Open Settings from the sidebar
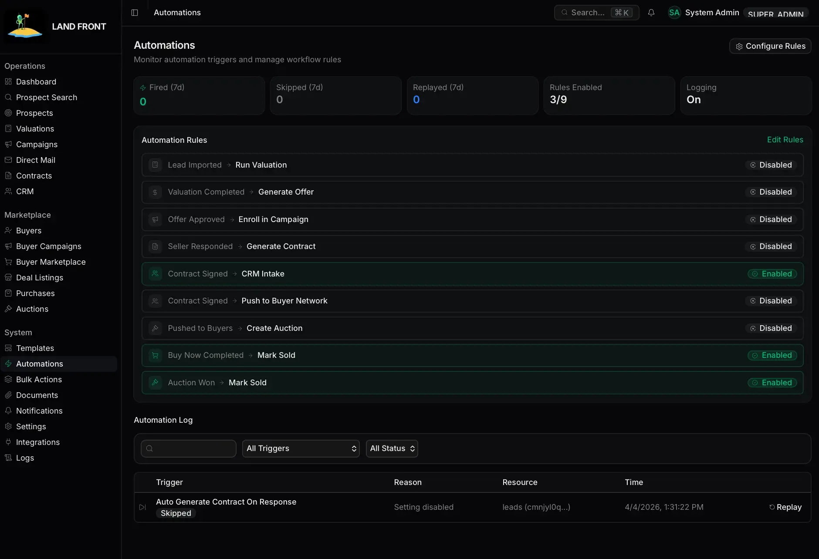This screenshot has width=819, height=559. (59, 427)
